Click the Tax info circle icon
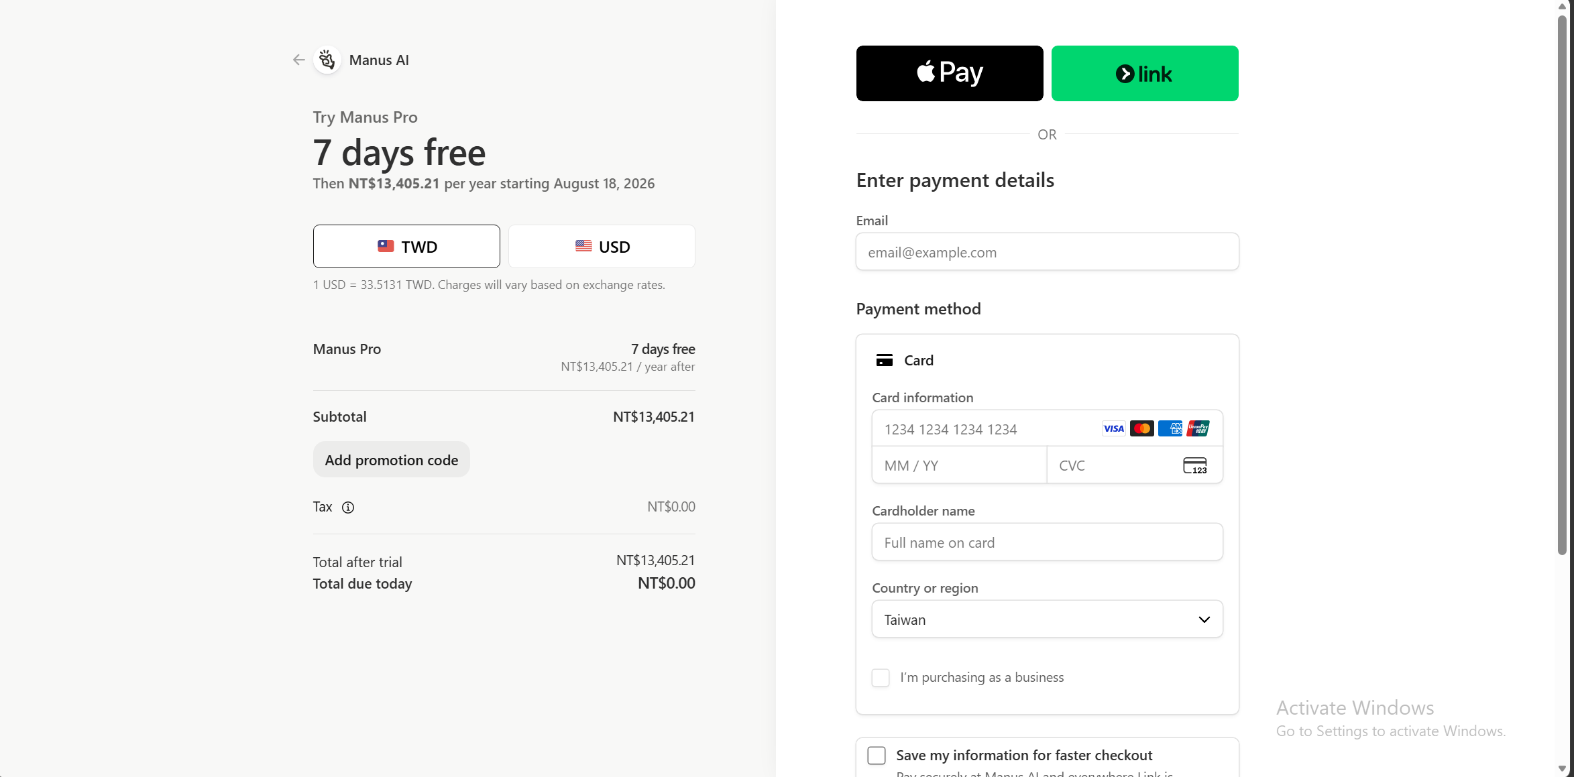The height and width of the screenshot is (777, 1574). click(348, 507)
